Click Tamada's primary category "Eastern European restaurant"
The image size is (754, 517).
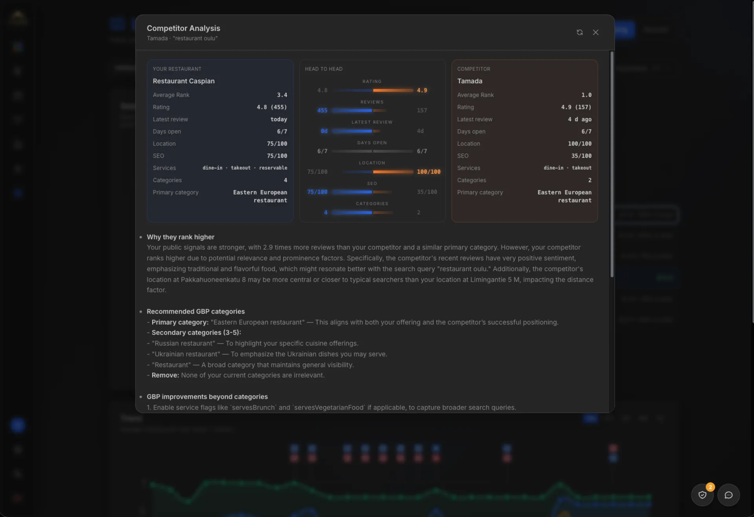[x=564, y=196]
